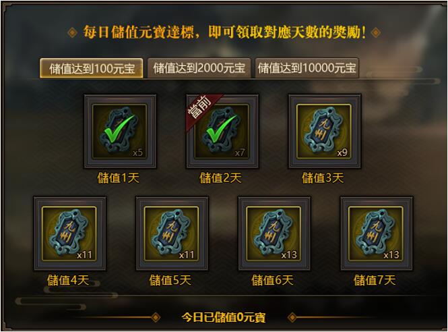Select the day 4 九州 token x11
Viewport: 448px width, 332px height.
click(x=69, y=233)
